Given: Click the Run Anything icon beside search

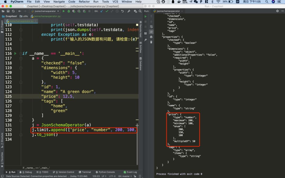Looking at the screenshot, I should tap(135, 11).
